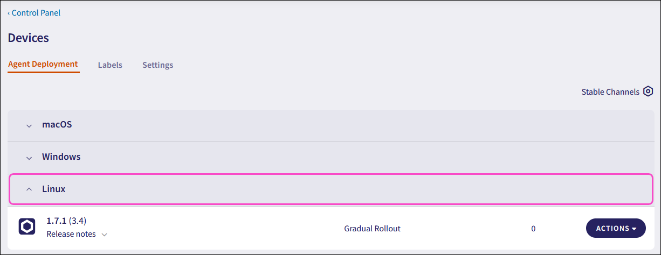Viewport: 661px width, 255px height.
Task: Expand the Windows section chevron
Action: (x=30, y=158)
